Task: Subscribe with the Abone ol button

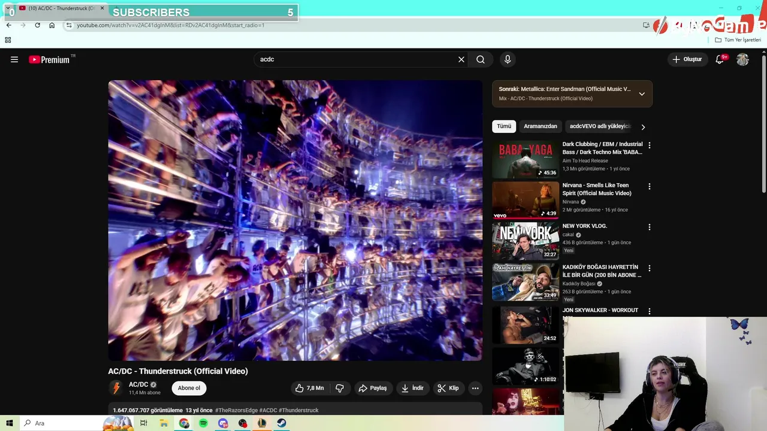Action: tap(189, 388)
